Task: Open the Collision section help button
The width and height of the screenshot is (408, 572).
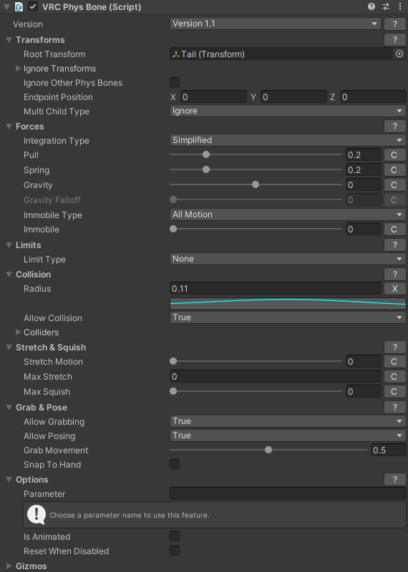Action: [x=395, y=275]
